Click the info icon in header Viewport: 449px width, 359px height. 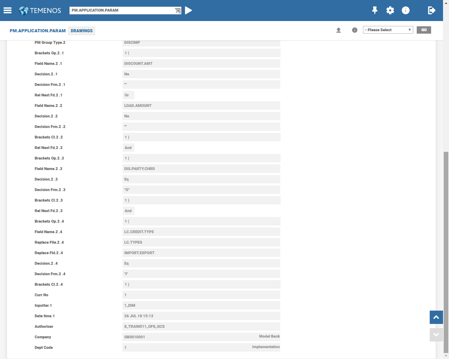[x=406, y=11]
